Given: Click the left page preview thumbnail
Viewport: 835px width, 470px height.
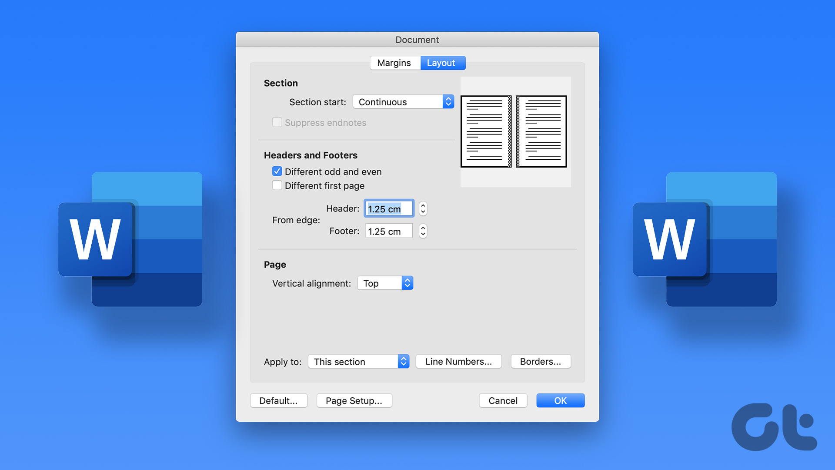Looking at the screenshot, I should click(x=486, y=131).
